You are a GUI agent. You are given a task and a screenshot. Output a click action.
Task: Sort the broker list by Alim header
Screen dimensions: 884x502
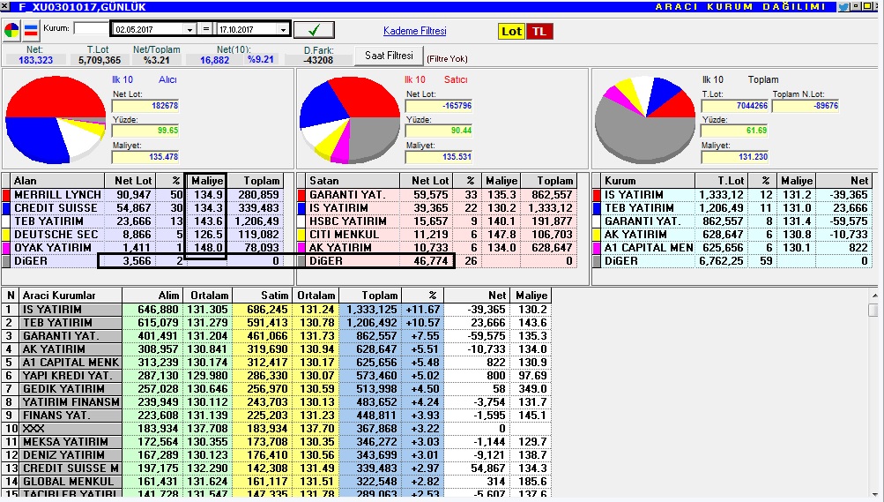(x=152, y=295)
